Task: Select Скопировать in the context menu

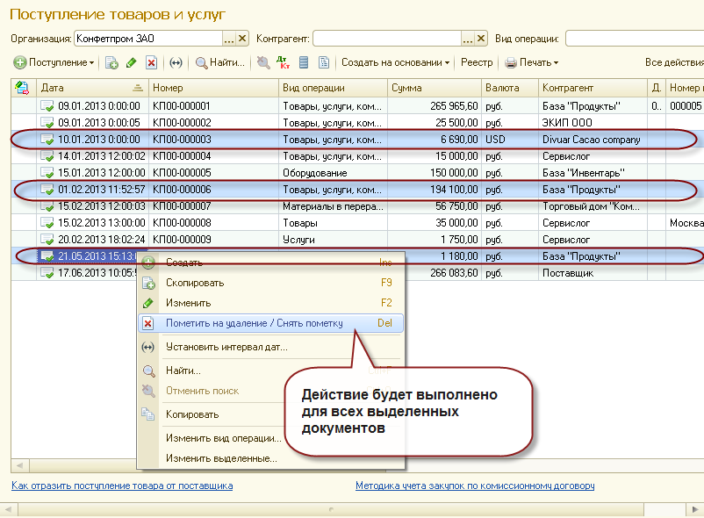Action: point(195,283)
